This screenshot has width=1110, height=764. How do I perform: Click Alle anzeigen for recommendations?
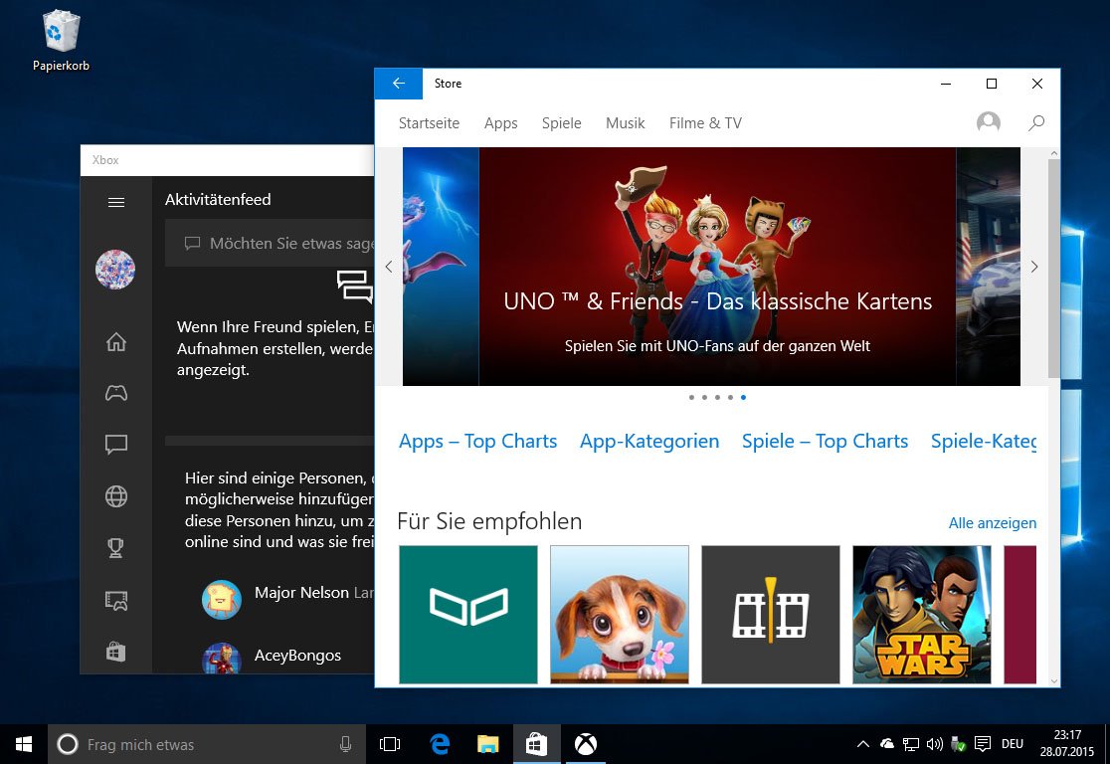pyautogui.click(x=993, y=523)
